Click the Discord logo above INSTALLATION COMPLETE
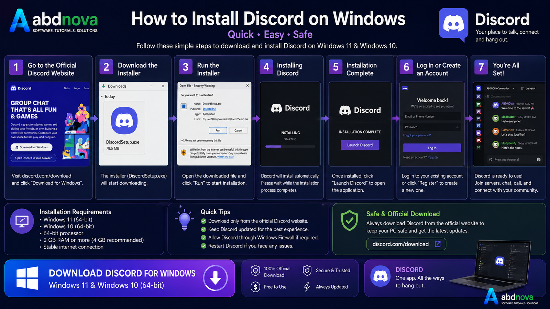Viewport: 550px width, 309px height. click(x=345, y=110)
